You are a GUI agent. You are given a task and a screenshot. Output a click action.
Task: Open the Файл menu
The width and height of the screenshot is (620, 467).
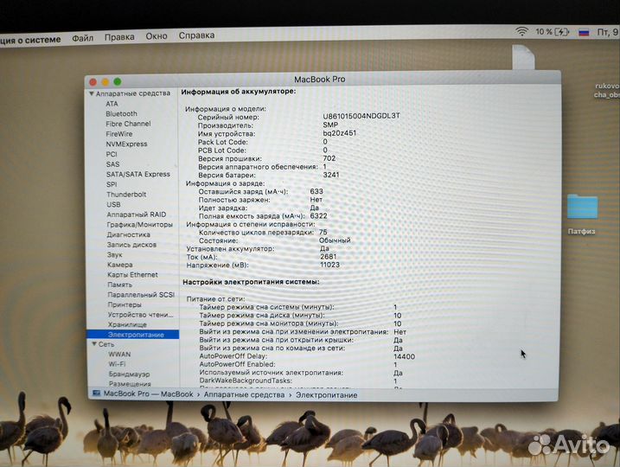[83, 38]
